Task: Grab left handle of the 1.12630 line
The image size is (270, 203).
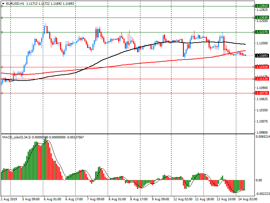Action: coord(2,18)
